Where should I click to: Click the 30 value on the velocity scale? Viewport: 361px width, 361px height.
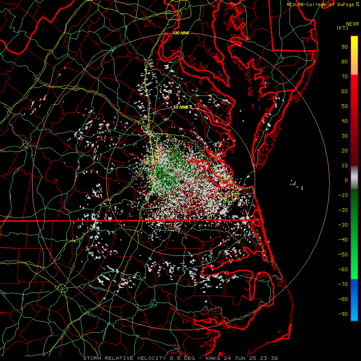[345, 136]
